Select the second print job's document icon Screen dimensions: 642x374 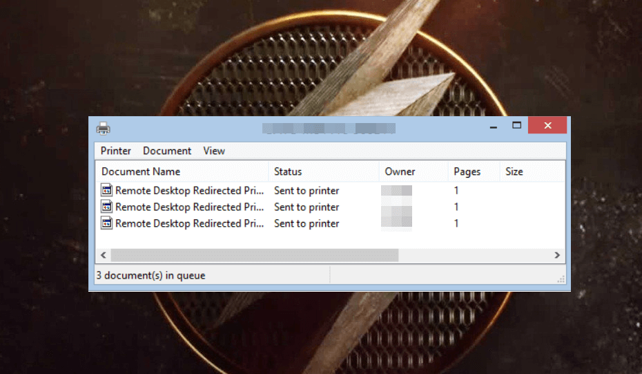(106, 207)
